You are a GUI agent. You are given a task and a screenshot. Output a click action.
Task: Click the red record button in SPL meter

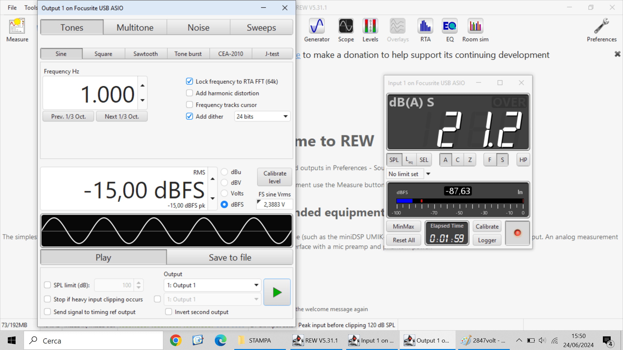pyautogui.click(x=518, y=233)
